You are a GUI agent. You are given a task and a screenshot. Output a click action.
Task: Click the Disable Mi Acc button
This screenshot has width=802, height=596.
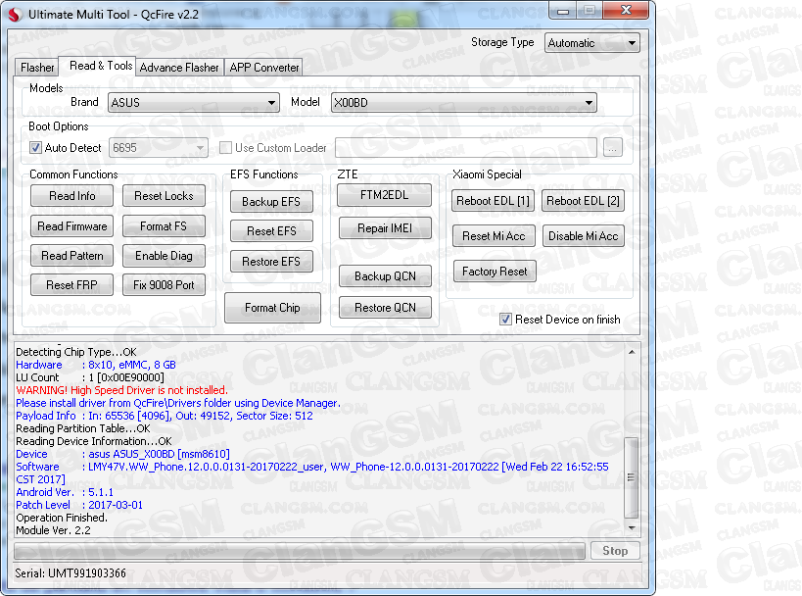coord(583,236)
